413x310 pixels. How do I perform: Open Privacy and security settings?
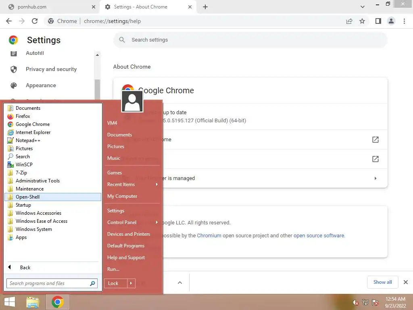tap(51, 69)
